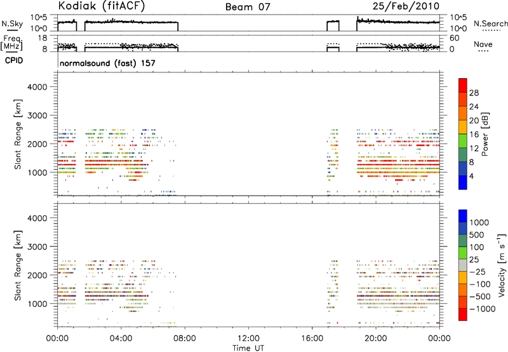Click the 'normalsound (fast) 157' mode text
Viewport: 508px width, 352px height.
[x=107, y=63]
